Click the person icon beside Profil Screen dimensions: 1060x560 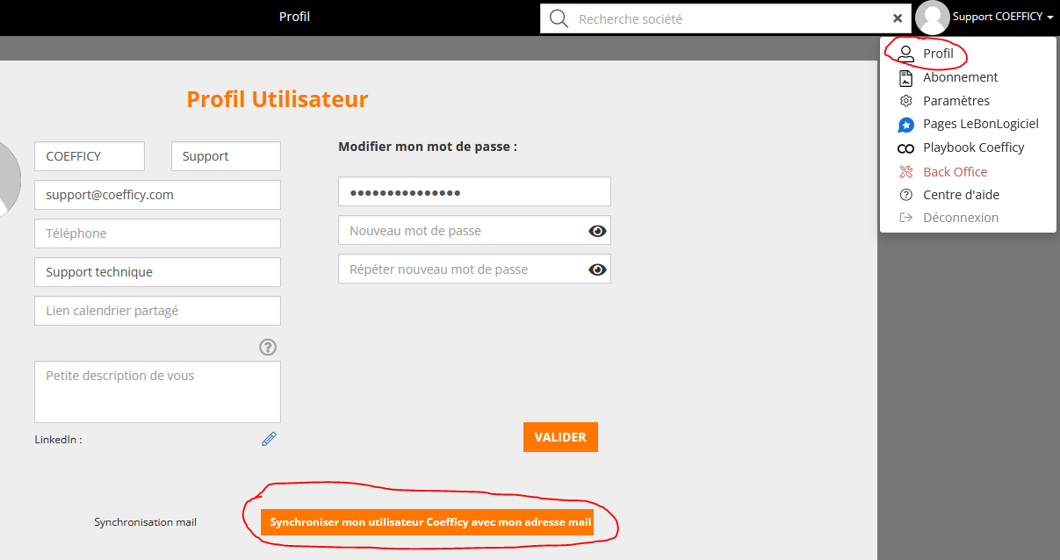click(x=906, y=54)
